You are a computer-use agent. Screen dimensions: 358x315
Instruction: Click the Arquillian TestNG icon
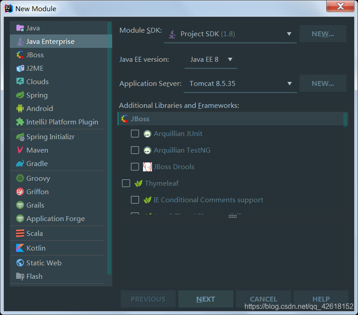(147, 150)
